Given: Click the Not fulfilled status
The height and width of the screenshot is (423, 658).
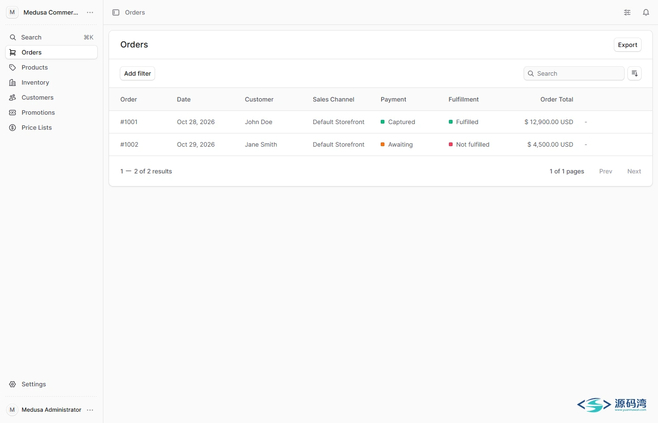Looking at the screenshot, I should (x=469, y=145).
